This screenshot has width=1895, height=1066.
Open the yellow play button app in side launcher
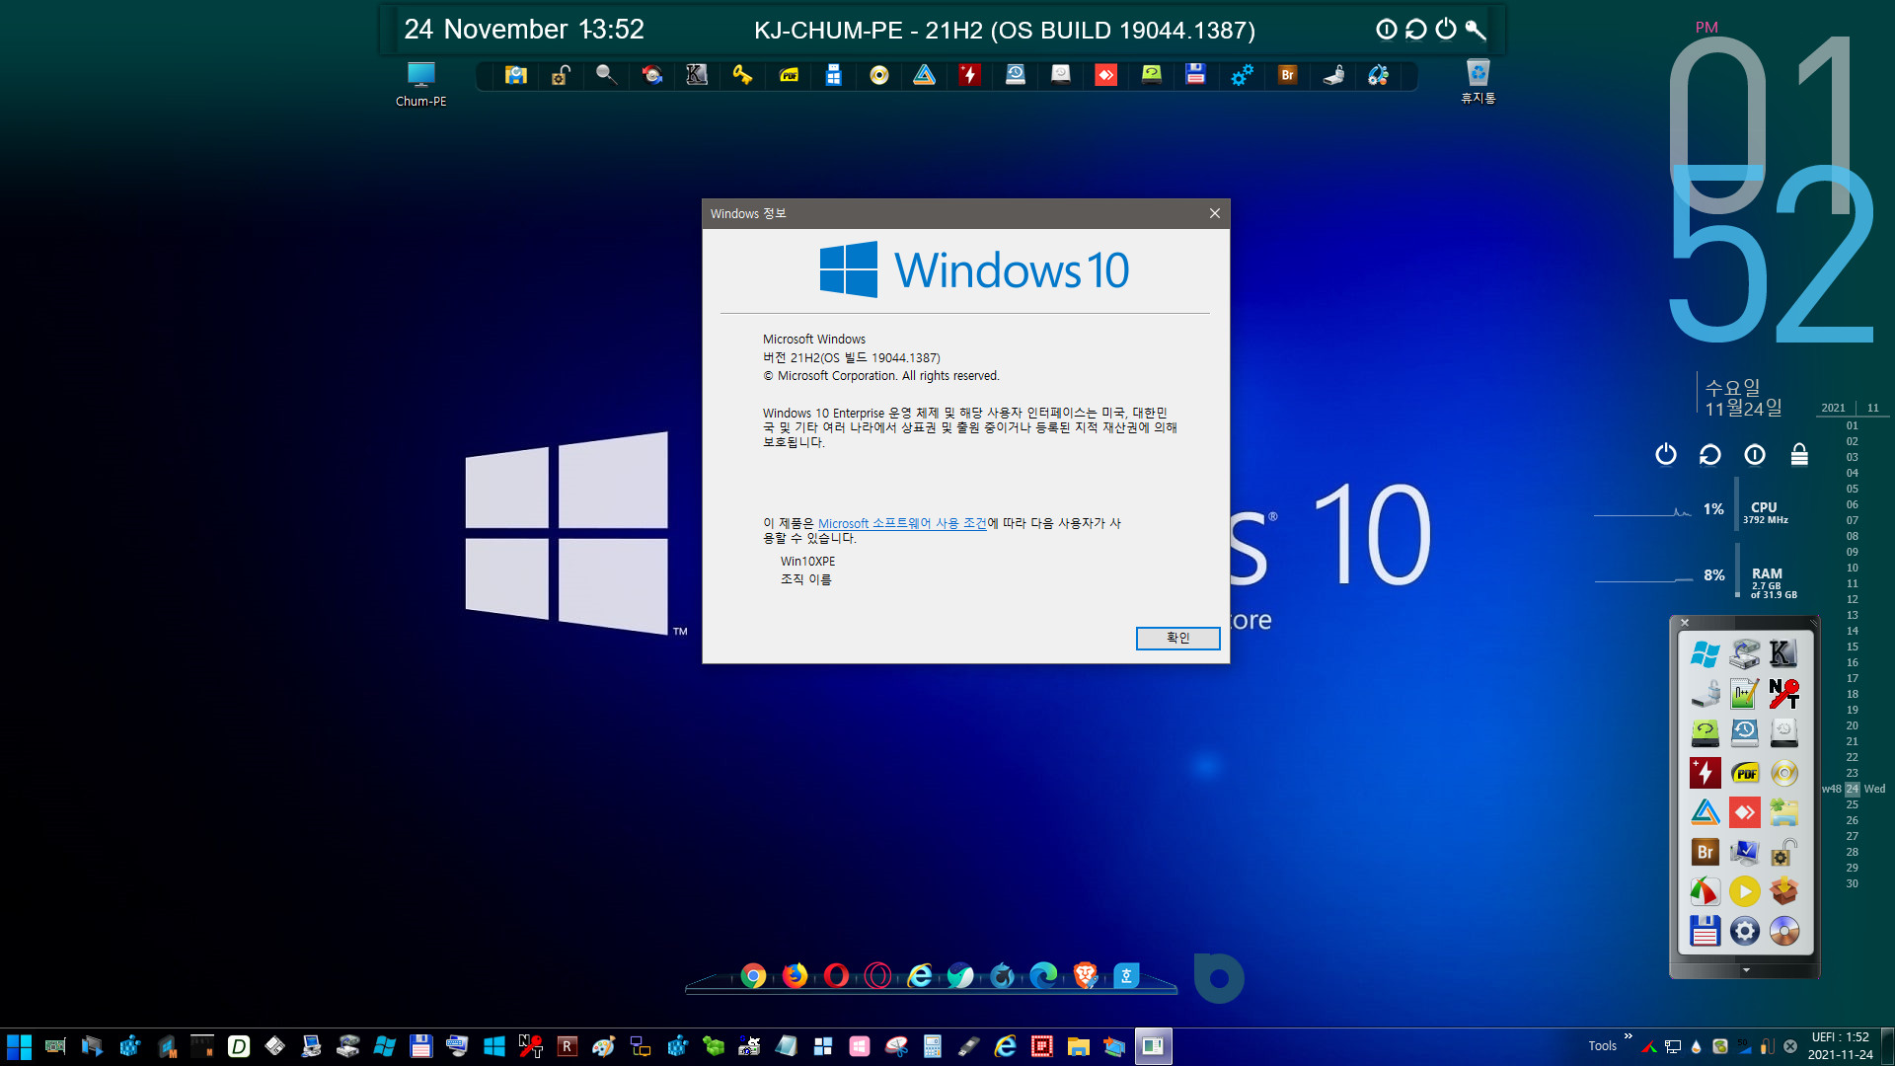(x=1744, y=891)
